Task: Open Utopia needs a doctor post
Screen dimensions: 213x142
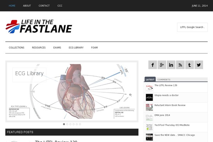Action: 166,95
